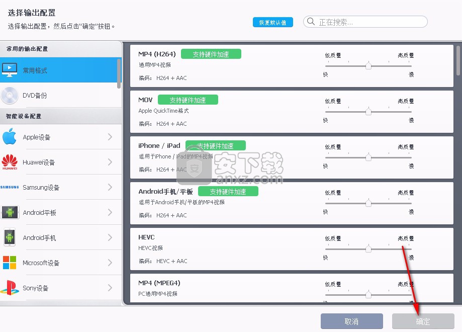Expand Sony设备 chevron arrow
Viewport: 462px width, 332px height.
(x=110, y=287)
